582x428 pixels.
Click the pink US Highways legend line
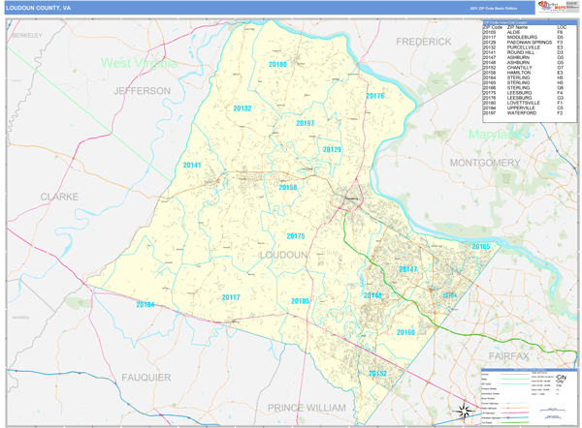515,413
